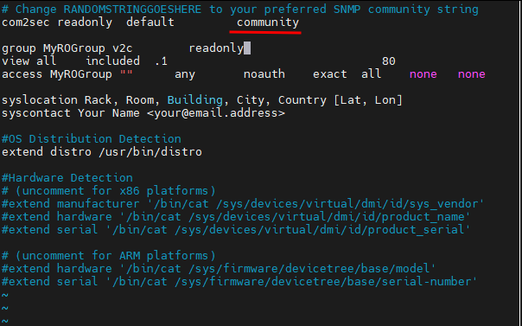The height and width of the screenshot is (326, 522).
Task: Click the 'serial-number' path at the end
Action: point(426,282)
